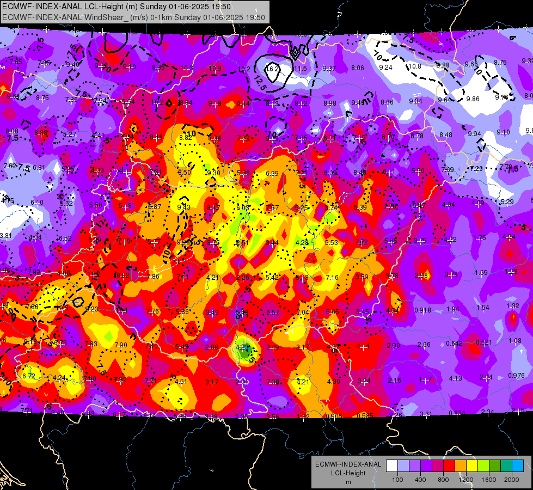Click the 8.92 wind shear value
Screen dimensions: 533x490
point(122,275)
